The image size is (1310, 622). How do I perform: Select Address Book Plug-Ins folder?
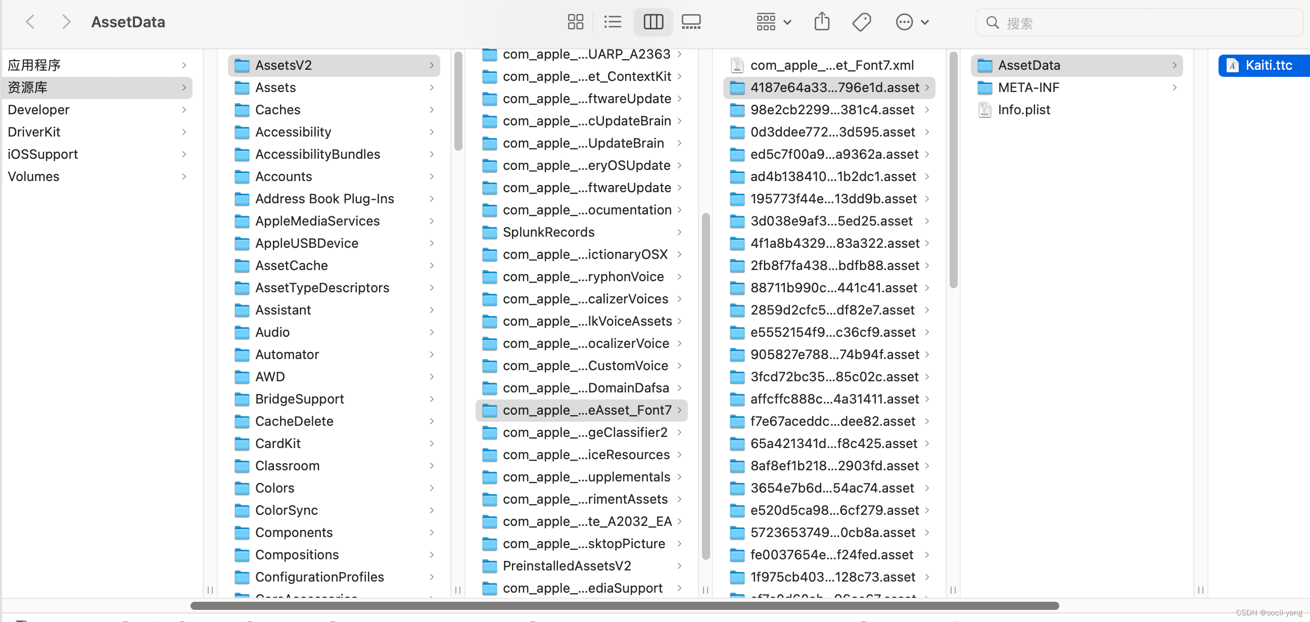pos(334,199)
